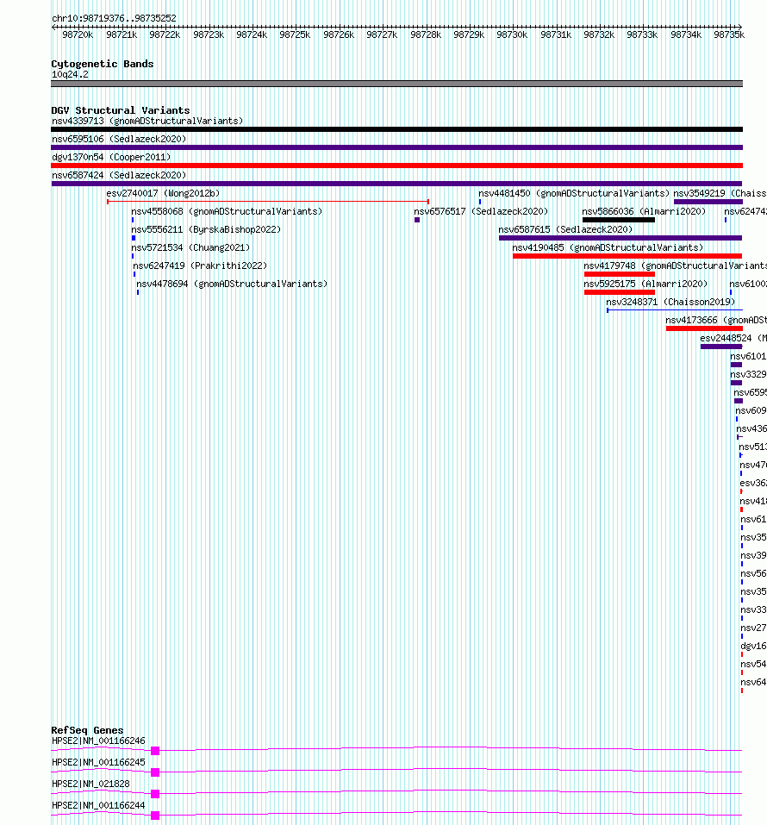Open the black nsv4339713 gnomAD variant bar
The width and height of the screenshot is (767, 825).
[x=396, y=129]
